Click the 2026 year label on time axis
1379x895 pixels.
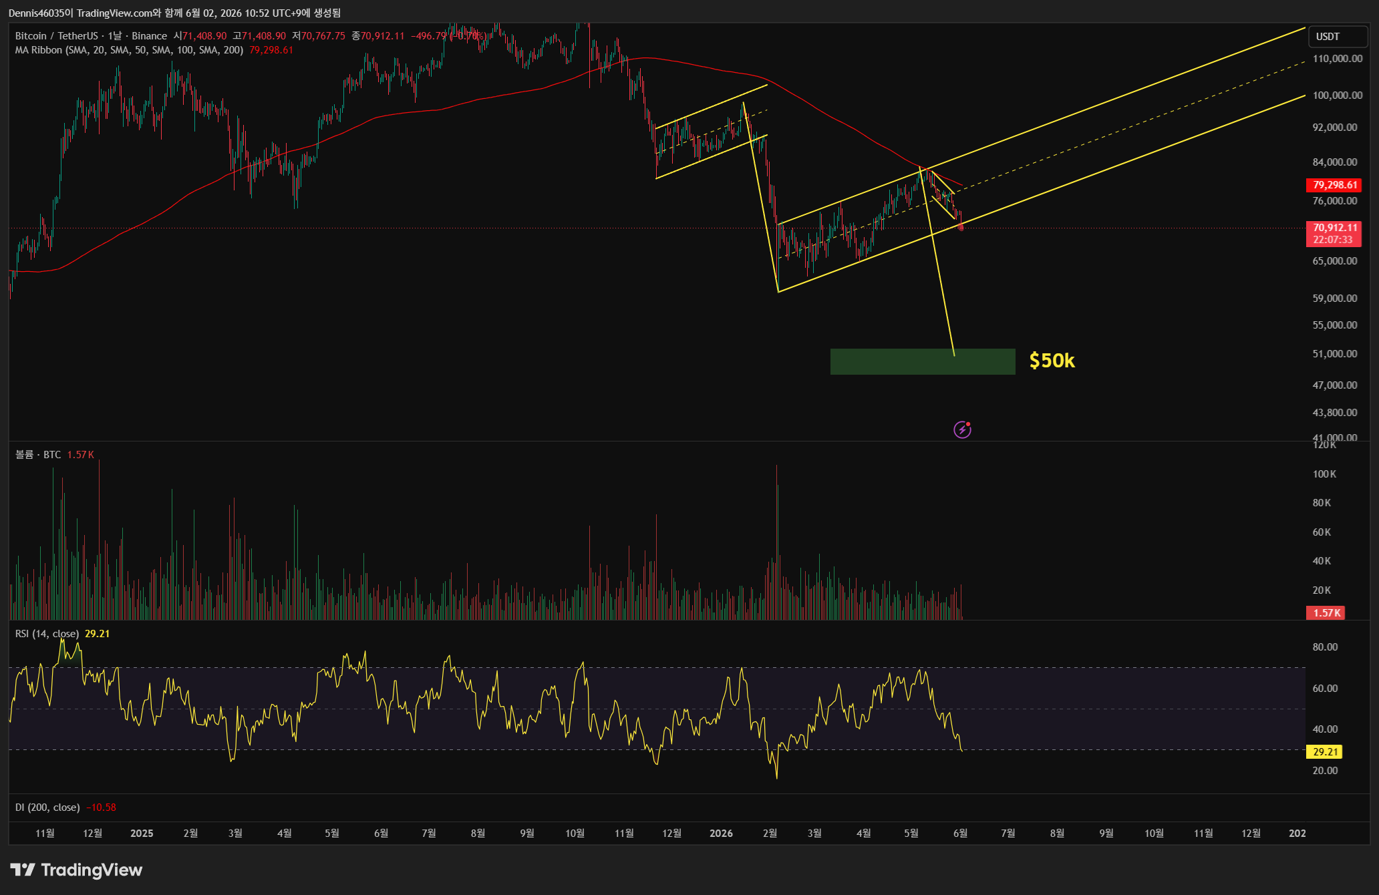[721, 834]
